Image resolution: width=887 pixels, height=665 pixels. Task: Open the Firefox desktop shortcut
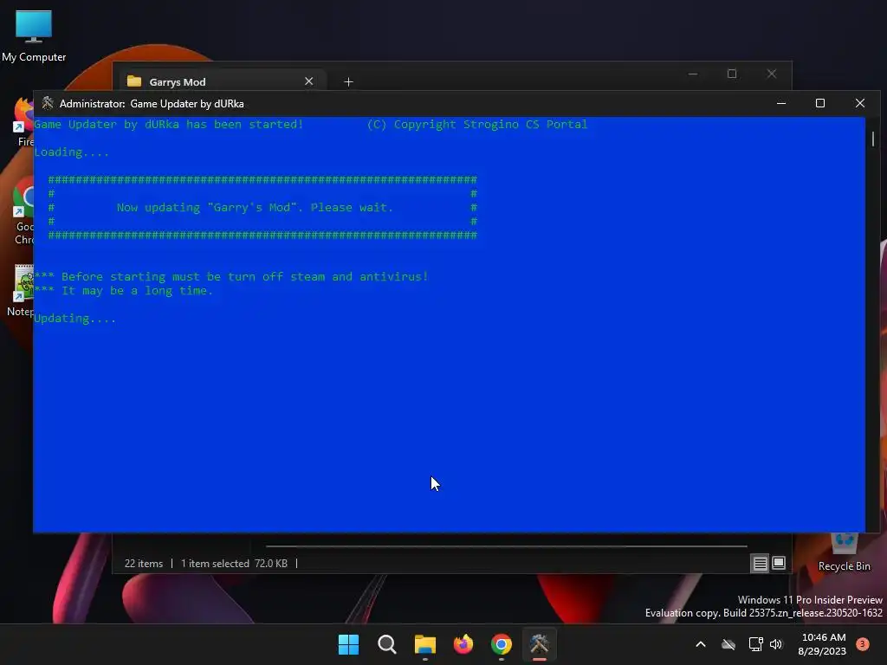pyautogui.click(x=23, y=122)
